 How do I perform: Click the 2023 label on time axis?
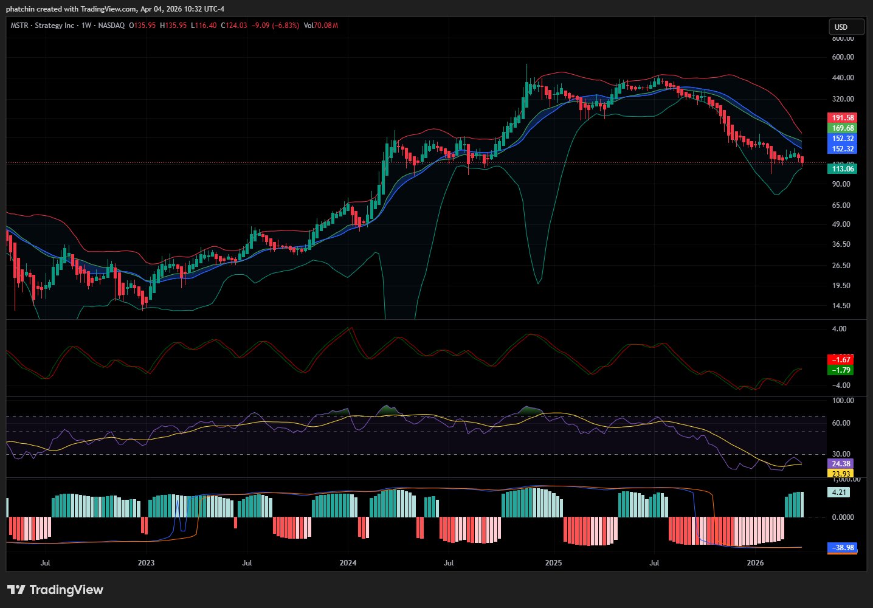point(146,563)
